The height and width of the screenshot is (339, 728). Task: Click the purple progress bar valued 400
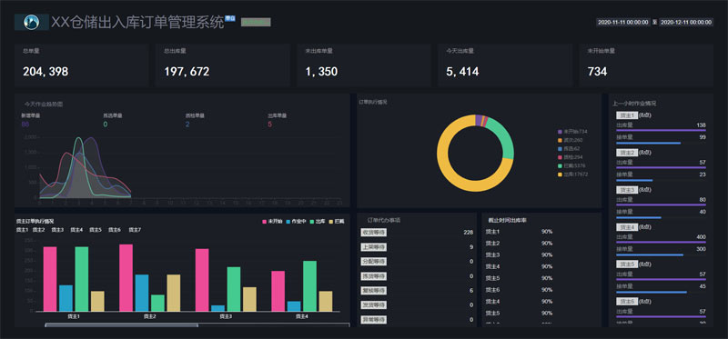tap(662, 242)
